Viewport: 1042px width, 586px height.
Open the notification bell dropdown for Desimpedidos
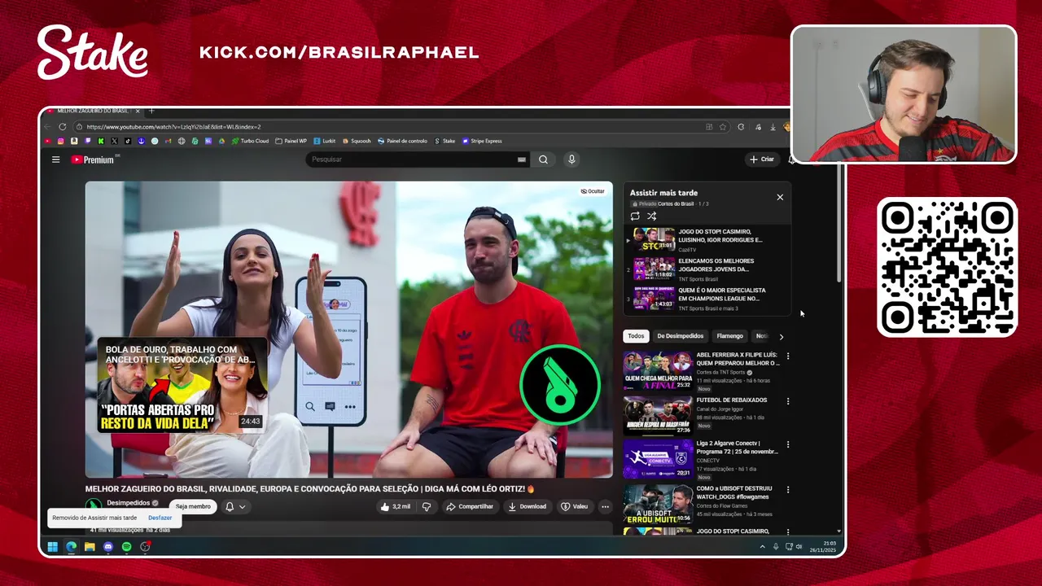click(x=235, y=506)
